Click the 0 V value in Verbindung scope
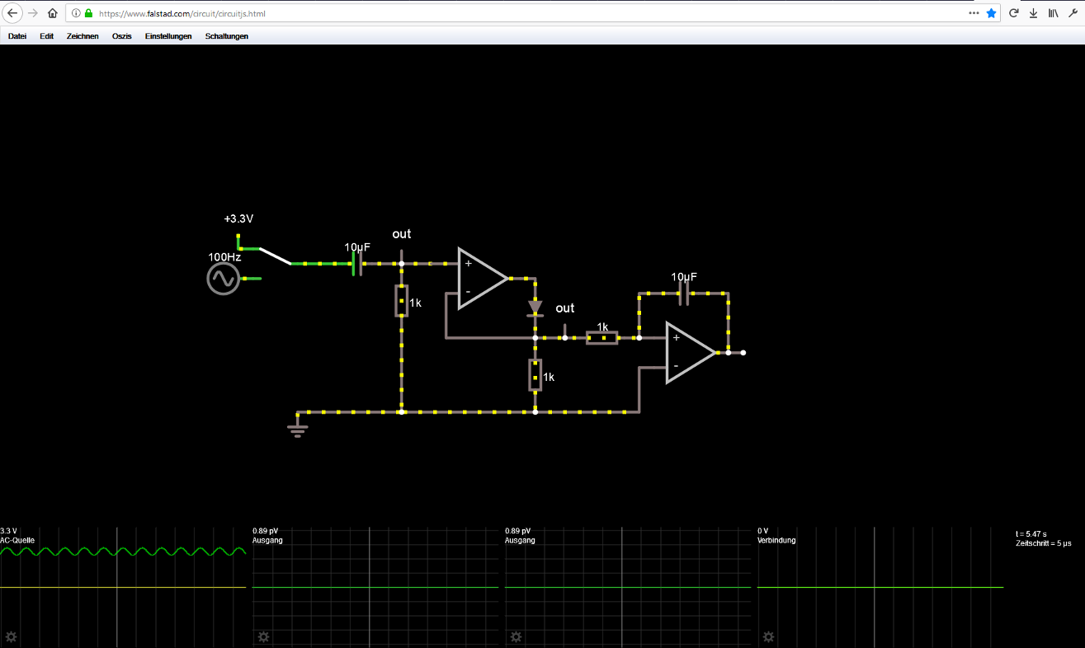 coord(763,531)
